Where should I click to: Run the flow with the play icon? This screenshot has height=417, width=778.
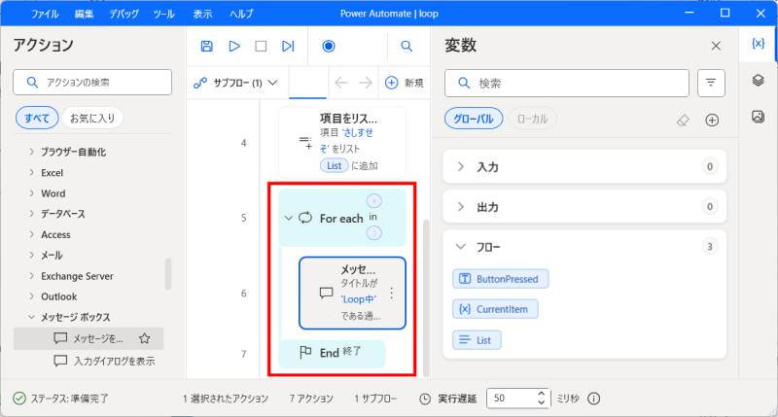[233, 46]
